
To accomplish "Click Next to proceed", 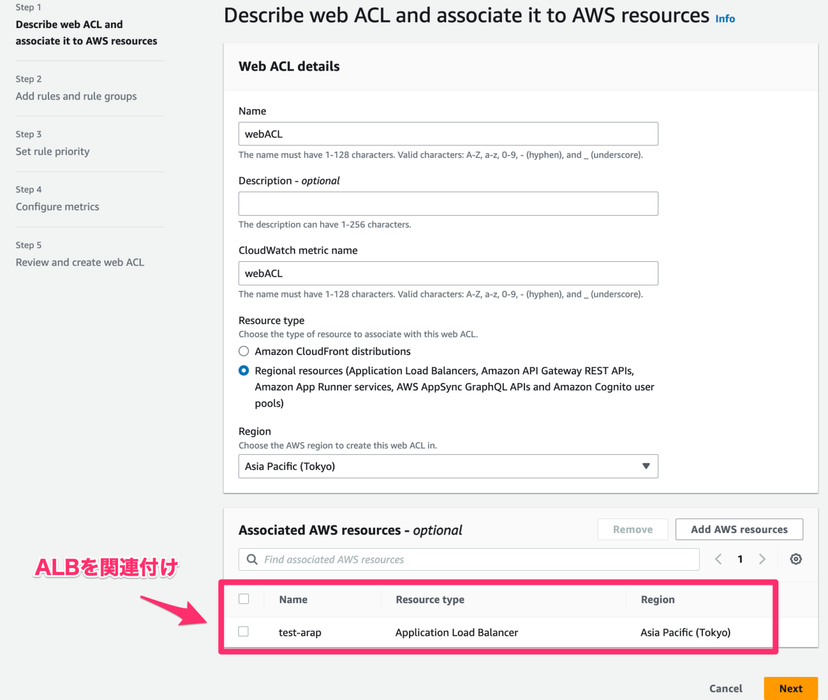I will click(x=790, y=688).
